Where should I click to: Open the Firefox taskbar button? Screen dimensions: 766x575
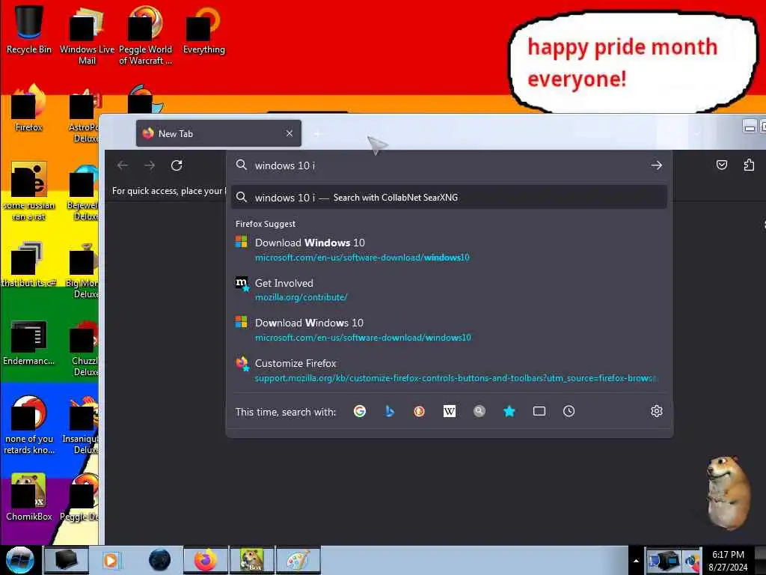(206, 560)
